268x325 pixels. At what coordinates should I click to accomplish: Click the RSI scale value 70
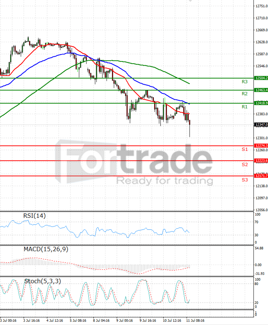[256, 222]
